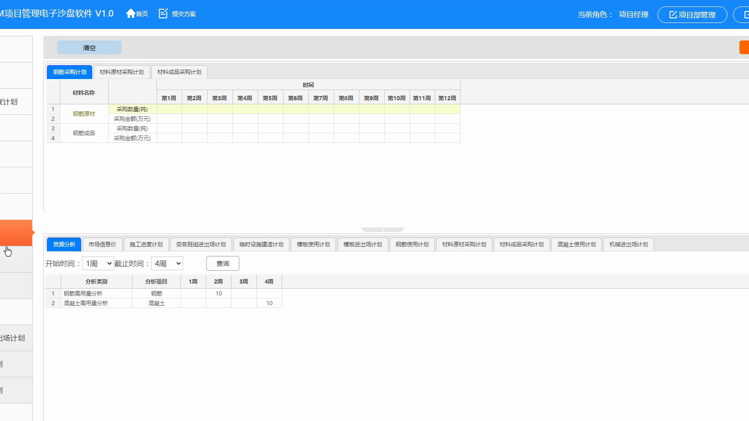Select 混凝土需用量分析 row
749x421 pixels.
coord(163,303)
